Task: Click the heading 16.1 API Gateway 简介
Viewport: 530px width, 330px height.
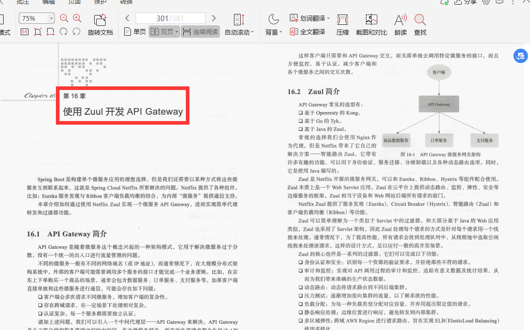Action: [x=67, y=234]
